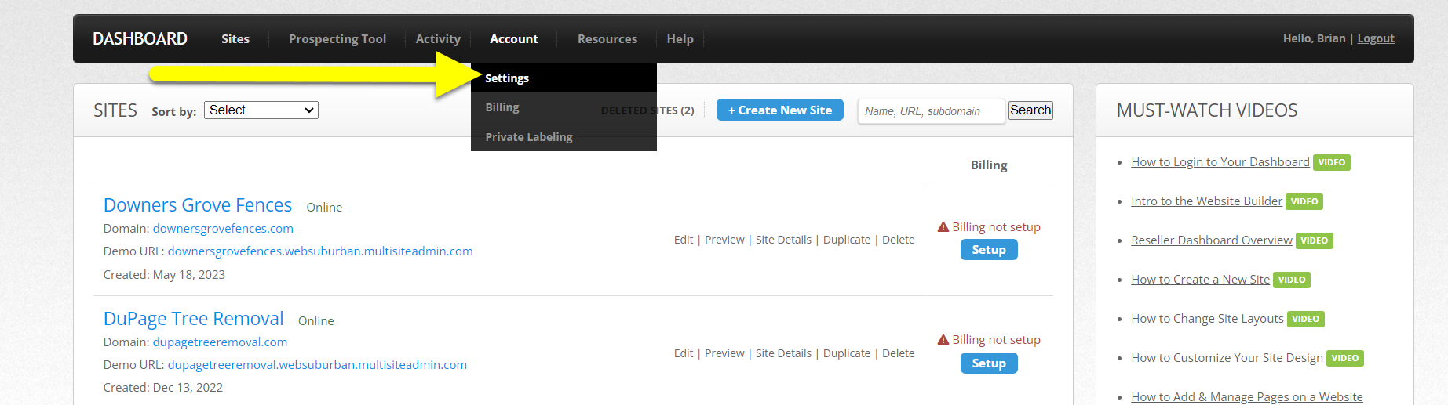Click Delete for Downers Grove Fences

899,240
